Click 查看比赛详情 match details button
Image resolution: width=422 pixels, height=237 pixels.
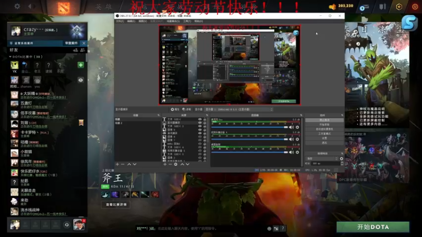click(116, 205)
